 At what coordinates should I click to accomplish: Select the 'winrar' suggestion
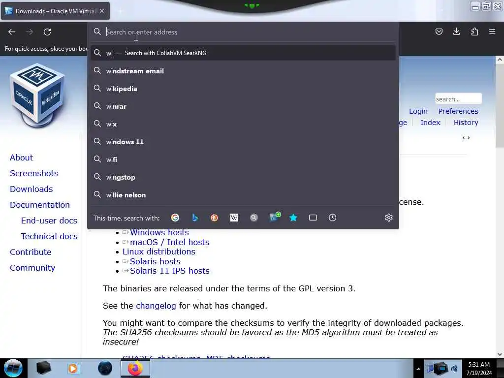tap(243, 106)
